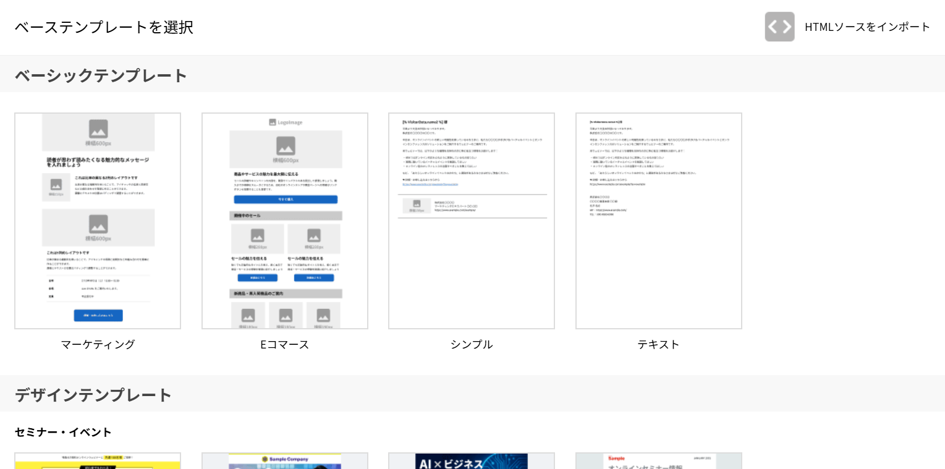Click the ベーシックテンプレート section heading

point(101,75)
